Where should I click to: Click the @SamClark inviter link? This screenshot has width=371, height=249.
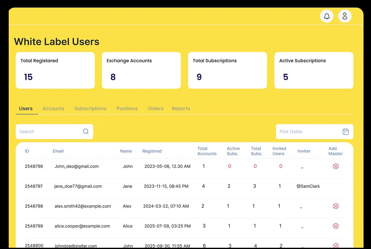click(308, 186)
